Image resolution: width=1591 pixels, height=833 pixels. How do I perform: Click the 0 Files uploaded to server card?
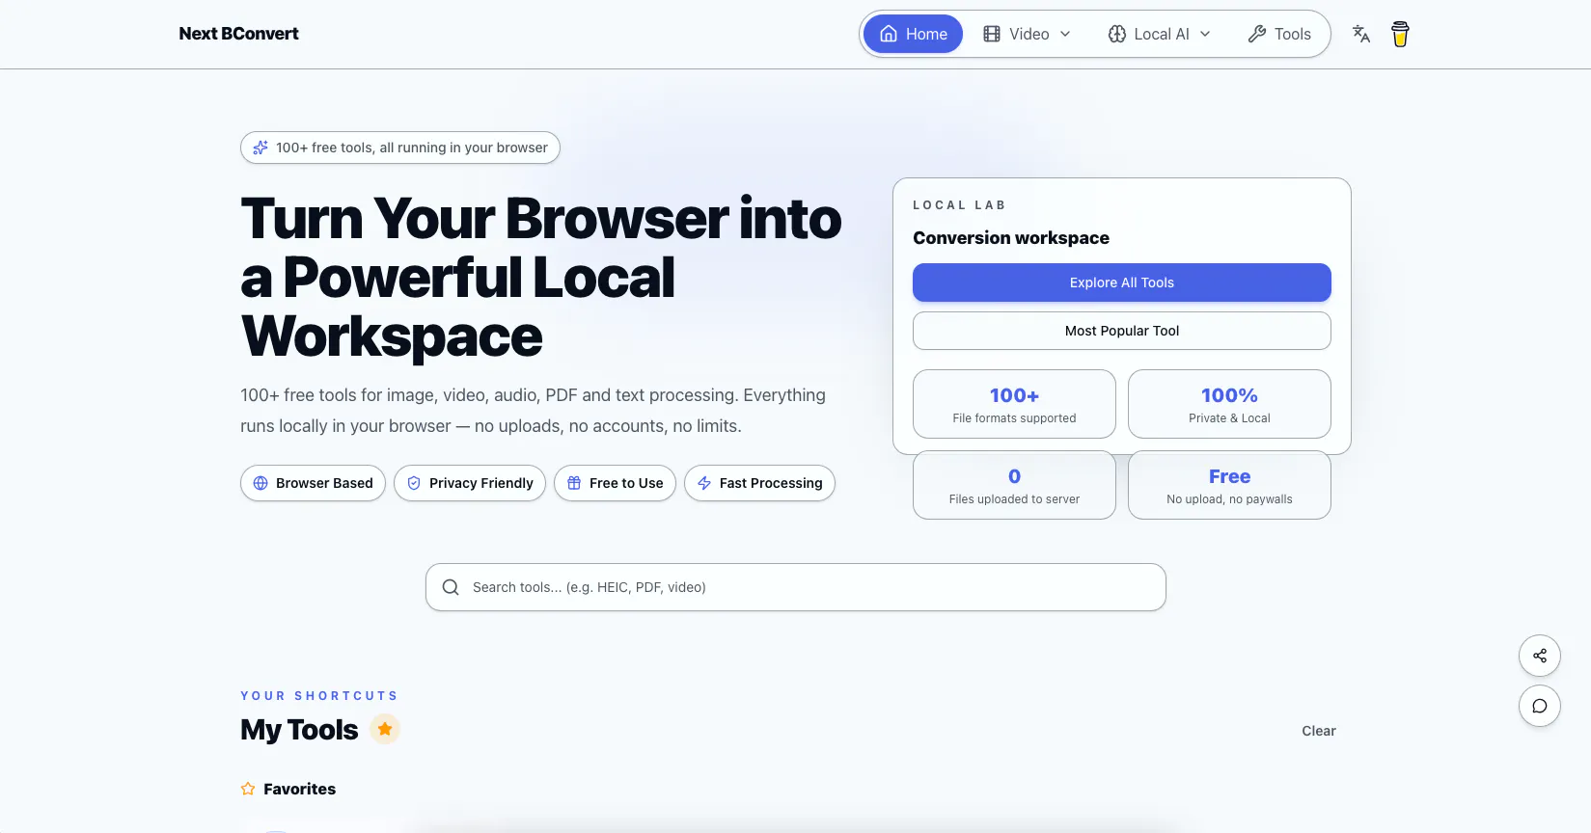click(1014, 485)
